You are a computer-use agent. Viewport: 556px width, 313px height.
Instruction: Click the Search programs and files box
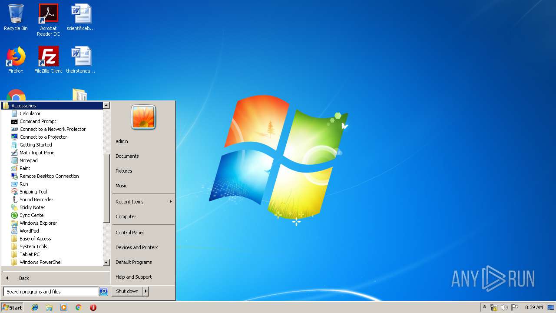51,292
